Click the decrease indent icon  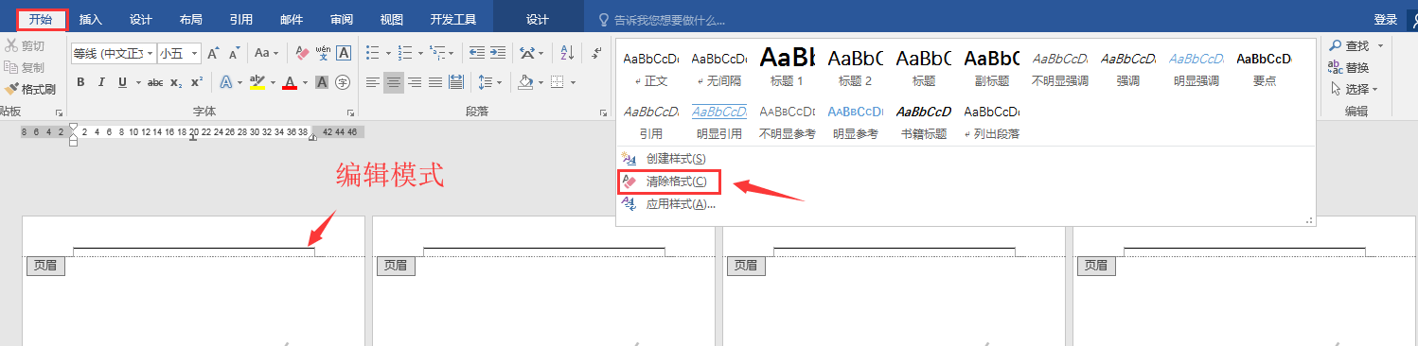[x=476, y=53]
